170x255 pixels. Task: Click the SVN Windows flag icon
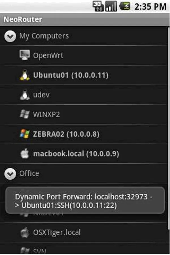(25, 250)
